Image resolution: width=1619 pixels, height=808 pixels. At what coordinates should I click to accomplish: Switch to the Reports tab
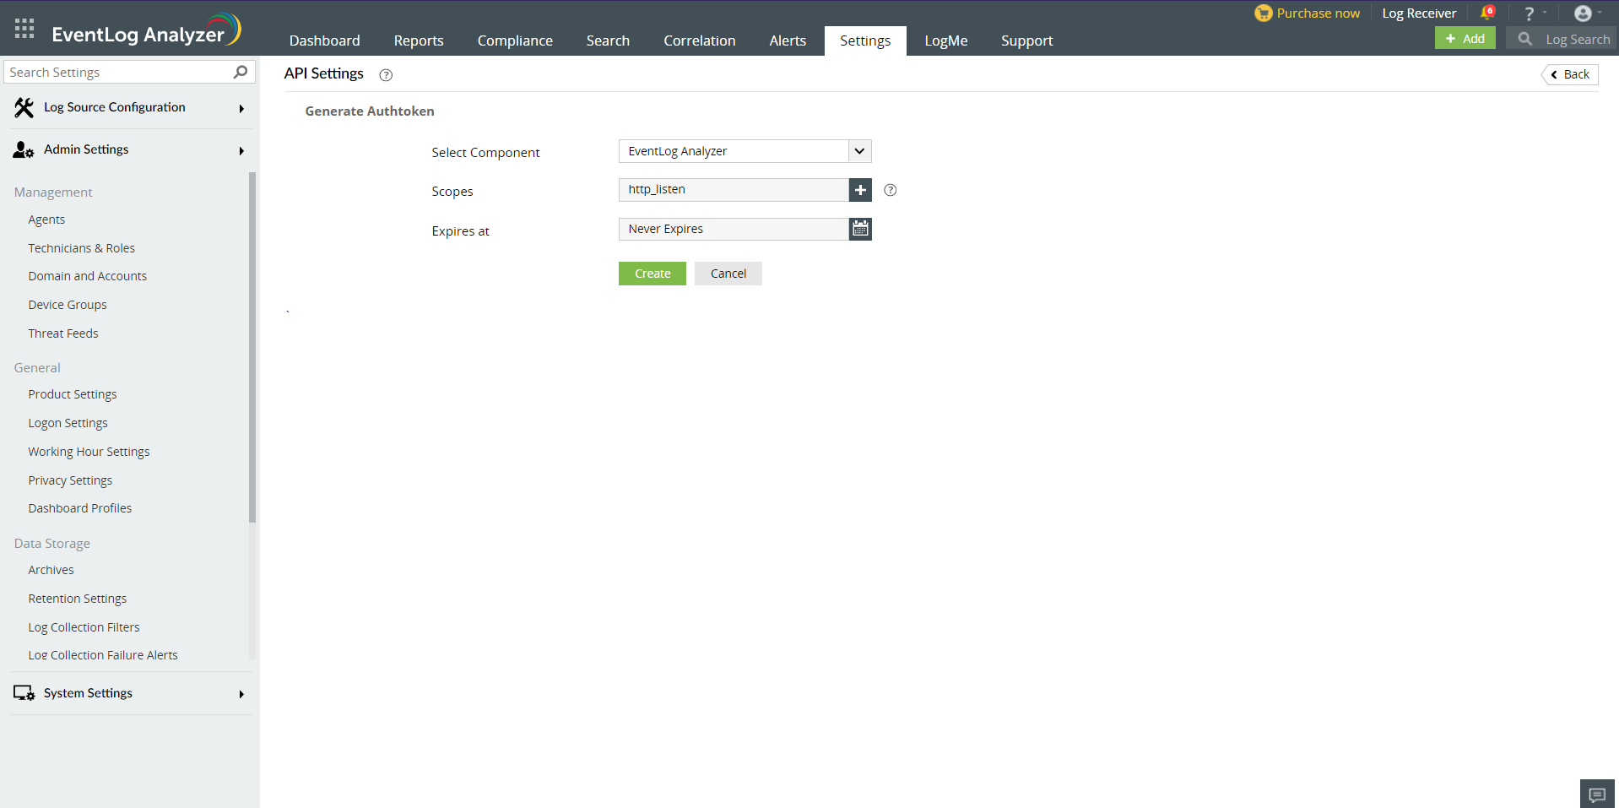(x=419, y=41)
